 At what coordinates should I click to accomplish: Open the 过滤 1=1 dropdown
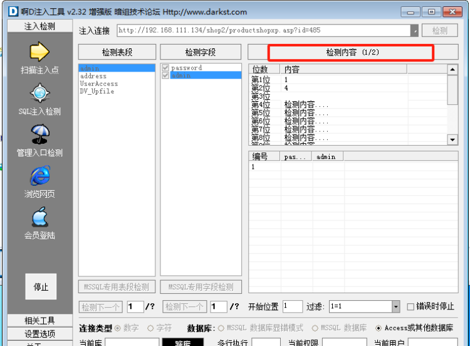pos(396,306)
